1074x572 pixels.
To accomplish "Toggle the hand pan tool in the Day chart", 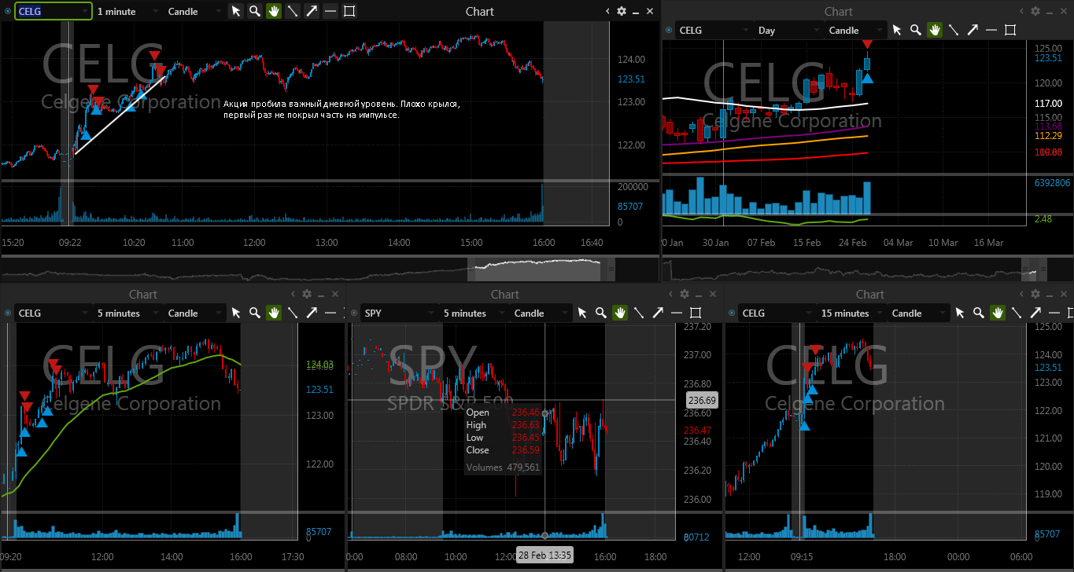I will click(935, 30).
